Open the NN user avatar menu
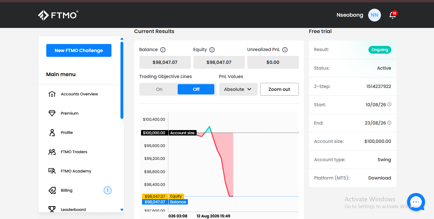 374,15
